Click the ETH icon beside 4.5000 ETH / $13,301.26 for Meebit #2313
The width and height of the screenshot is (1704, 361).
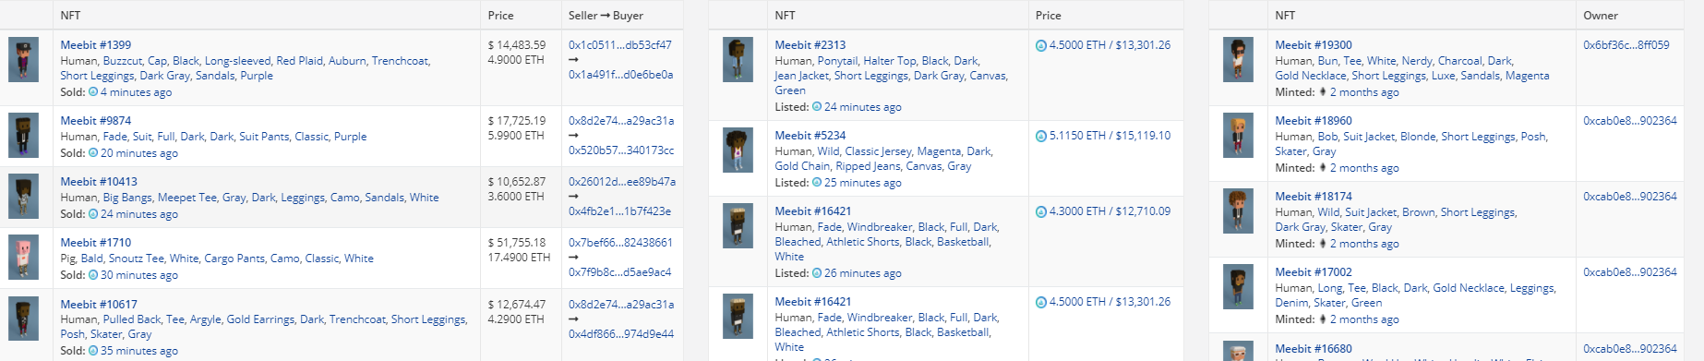pyautogui.click(x=1041, y=45)
